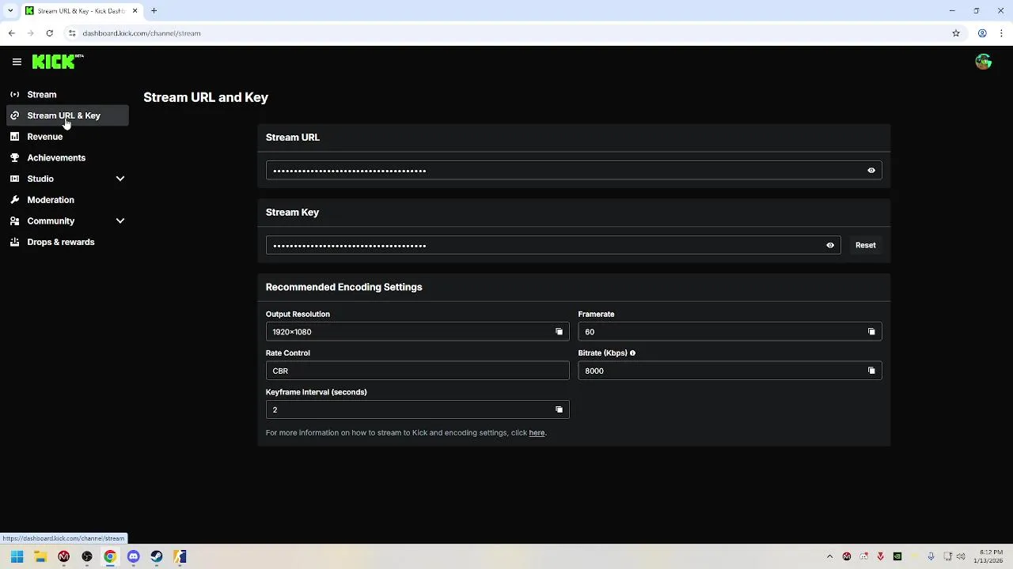Image resolution: width=1013 pixels, height=569 pixels.
Task: Click the Keyframe Interval 2 field
Action: tap(417, 409)
